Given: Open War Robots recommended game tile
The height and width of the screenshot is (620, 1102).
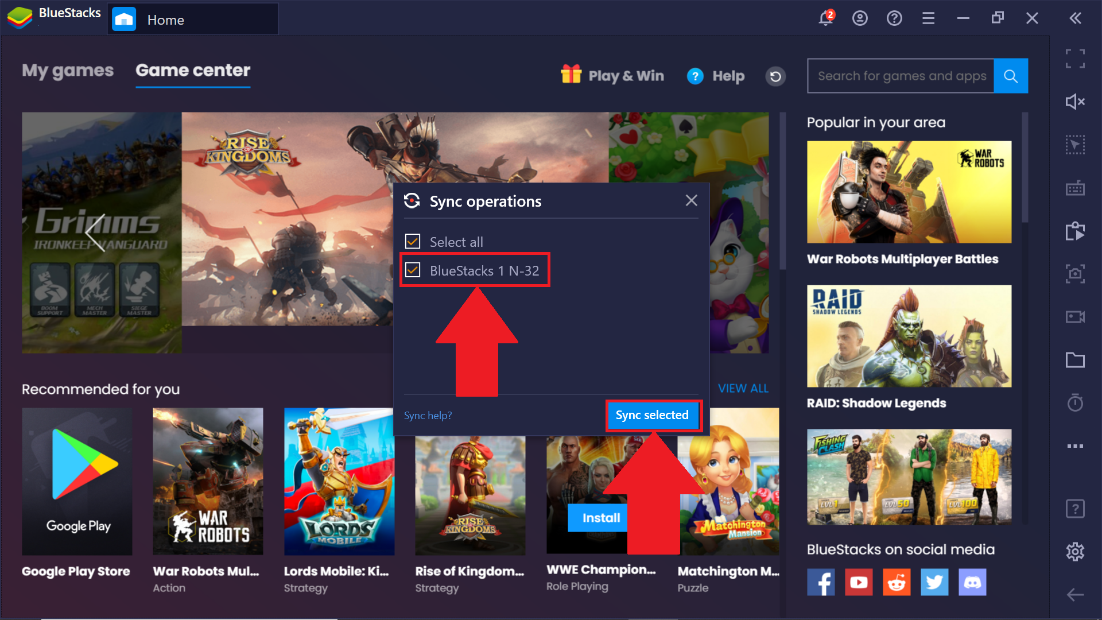Looking at the screenshot, I should (x=208, y=481).
